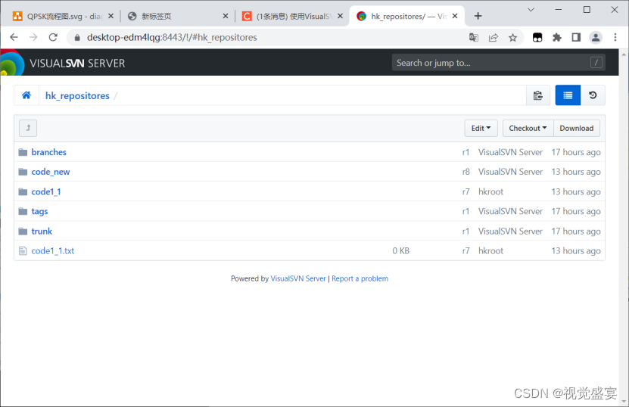Click the share page icon in address bar
The height and width of the screenshot is (407, 629).
coord(494,38)
